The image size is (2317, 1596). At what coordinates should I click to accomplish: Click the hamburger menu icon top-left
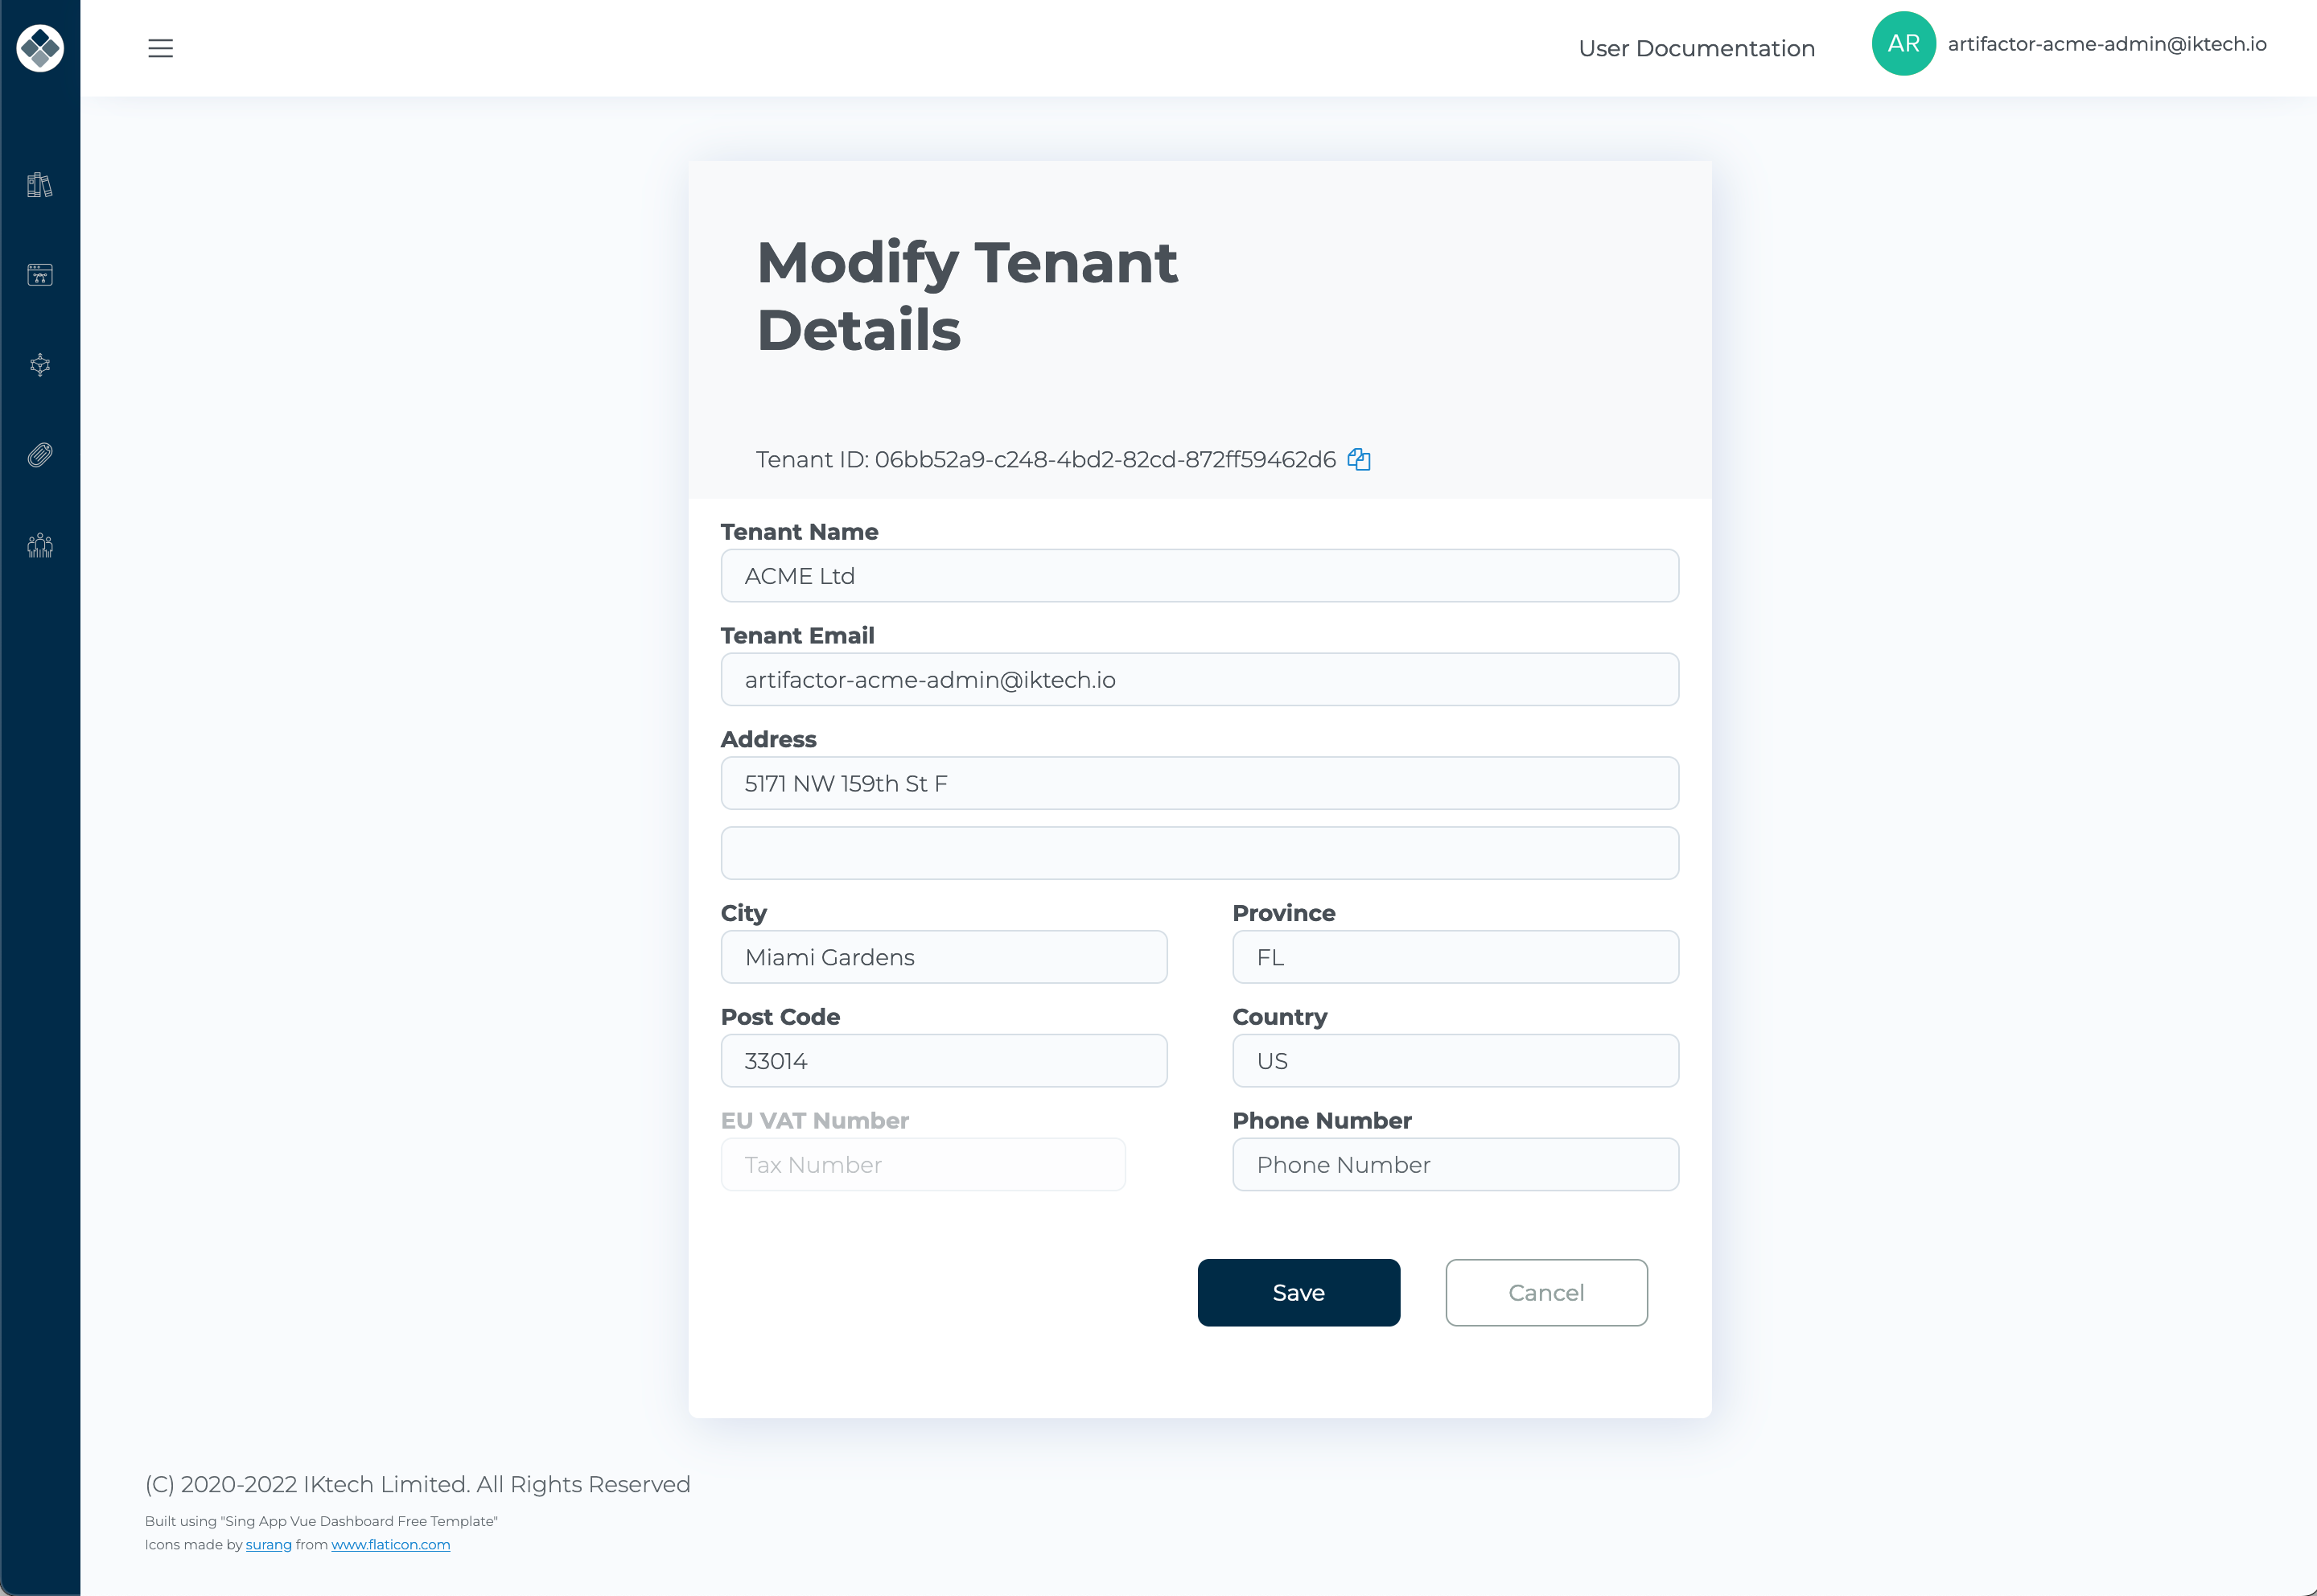160,47
